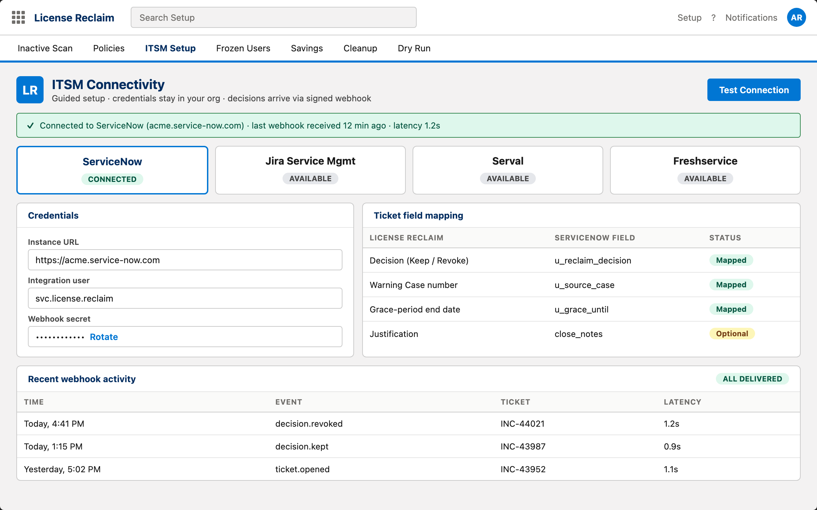
Task: Click ticket INC-43987
Action: 523,446
